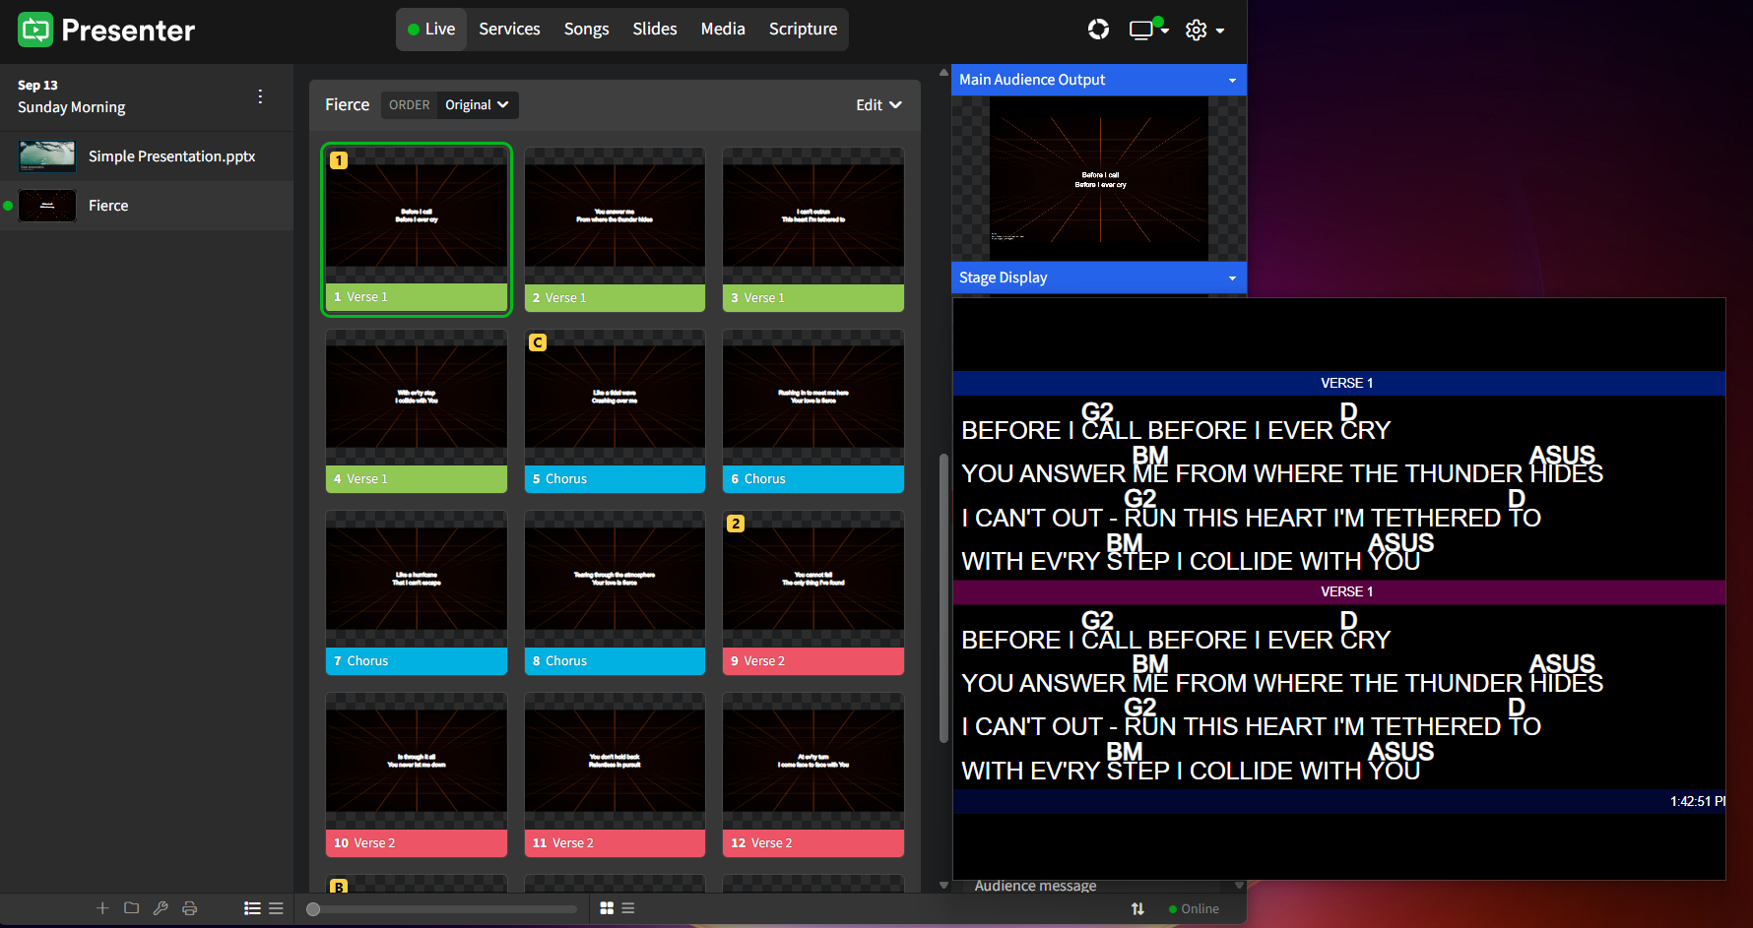Click the yellow C hotkey badge on slide 5
Screen dimensions: 1753x928
click(x=538, y=342)
